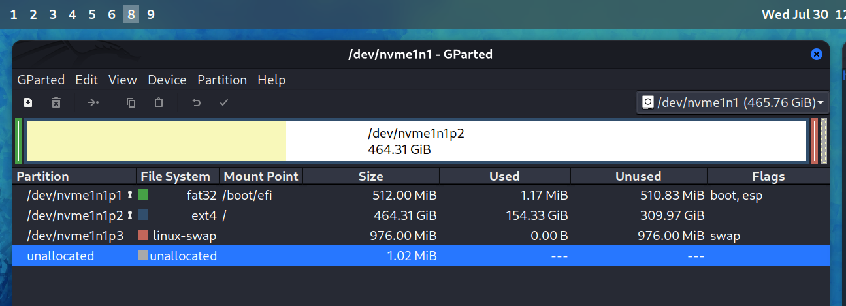Click the Paste partition clipboard icon
This screenshot has width=846, height=306.
point(158,102)
